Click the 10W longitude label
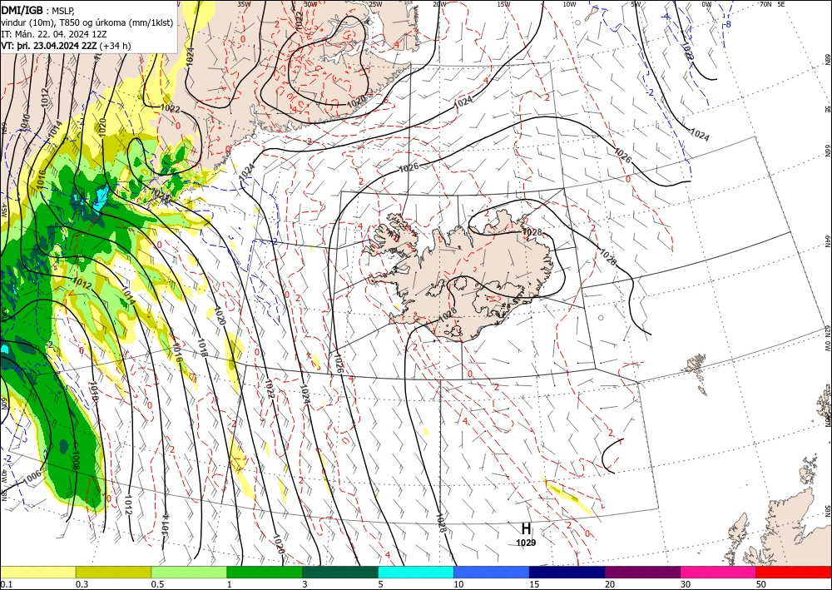Image resolution: width=832 pixels, height=590 pixels. (569, 4)
